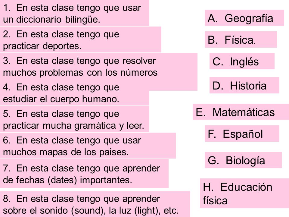This screenshot has width=289, height=217.
Task: Select answer F. Español
Action: tap(242, 134)
